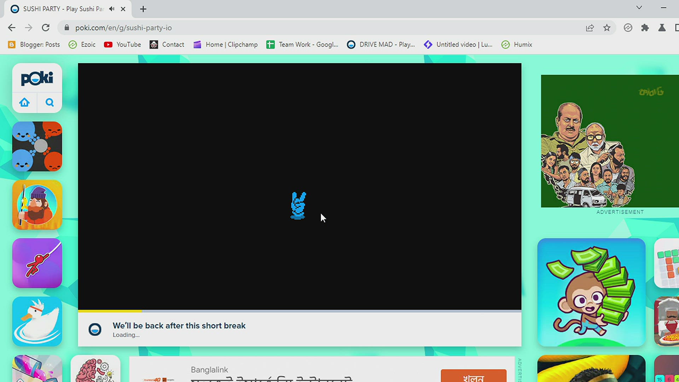Viewport: 679px width, 382px height.
Task: Expand the tab search chevron
Action: (639, 7)
